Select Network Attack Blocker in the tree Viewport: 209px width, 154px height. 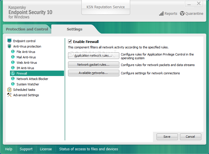coord(32,79)
